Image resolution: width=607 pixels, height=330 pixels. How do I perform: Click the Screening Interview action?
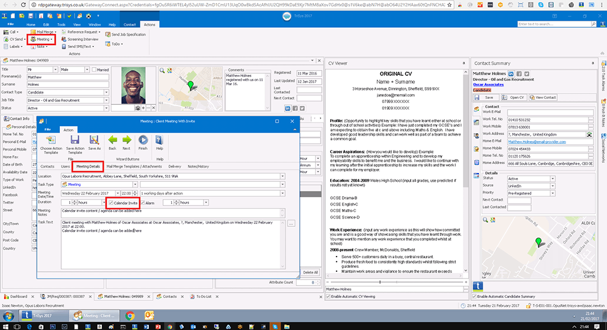click(x=80, y=39)
